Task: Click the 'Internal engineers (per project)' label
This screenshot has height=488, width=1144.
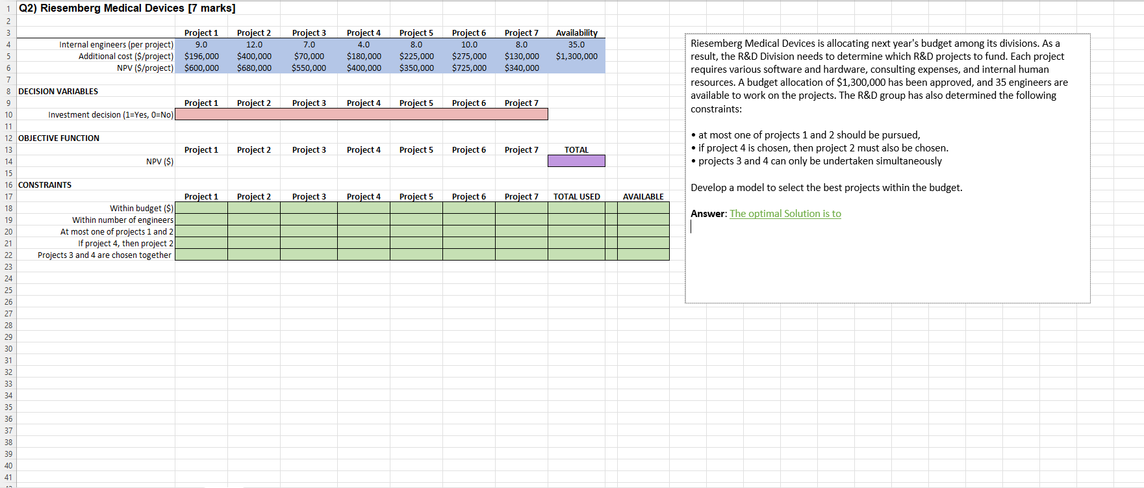Action: [116, 45]
